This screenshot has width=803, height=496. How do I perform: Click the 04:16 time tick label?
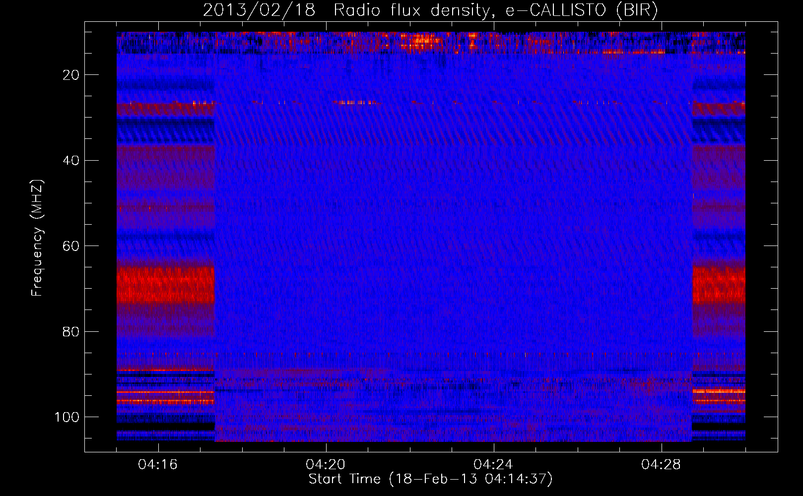(158, 465)
